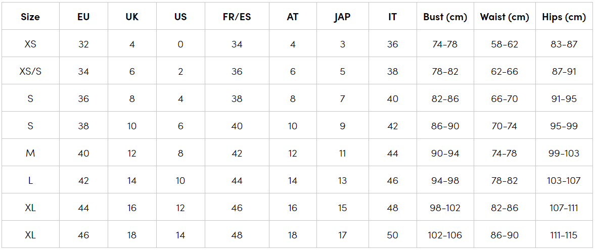Select the 99-103 hips value
This screenshot has width=595, height=250.
pos(564,153)
